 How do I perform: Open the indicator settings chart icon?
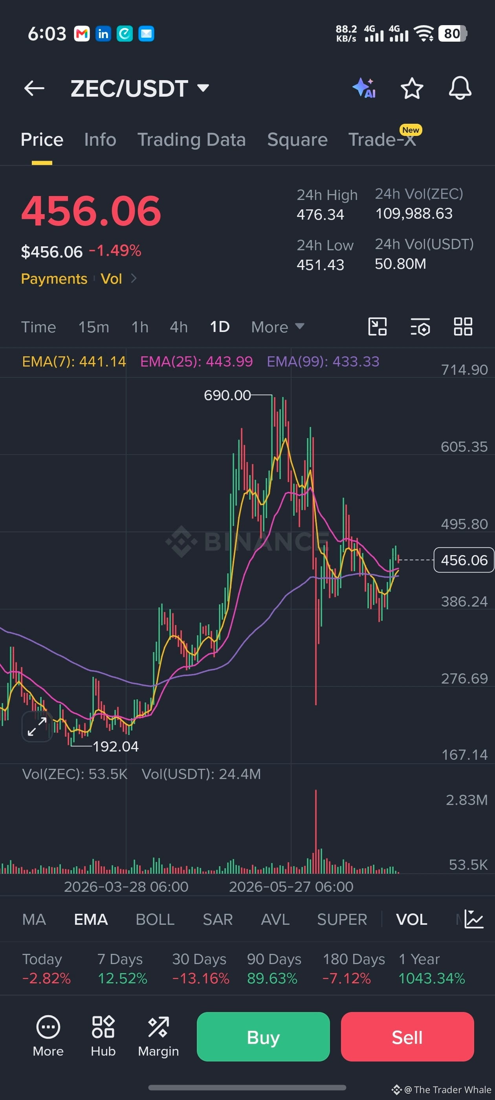(474, 919)
